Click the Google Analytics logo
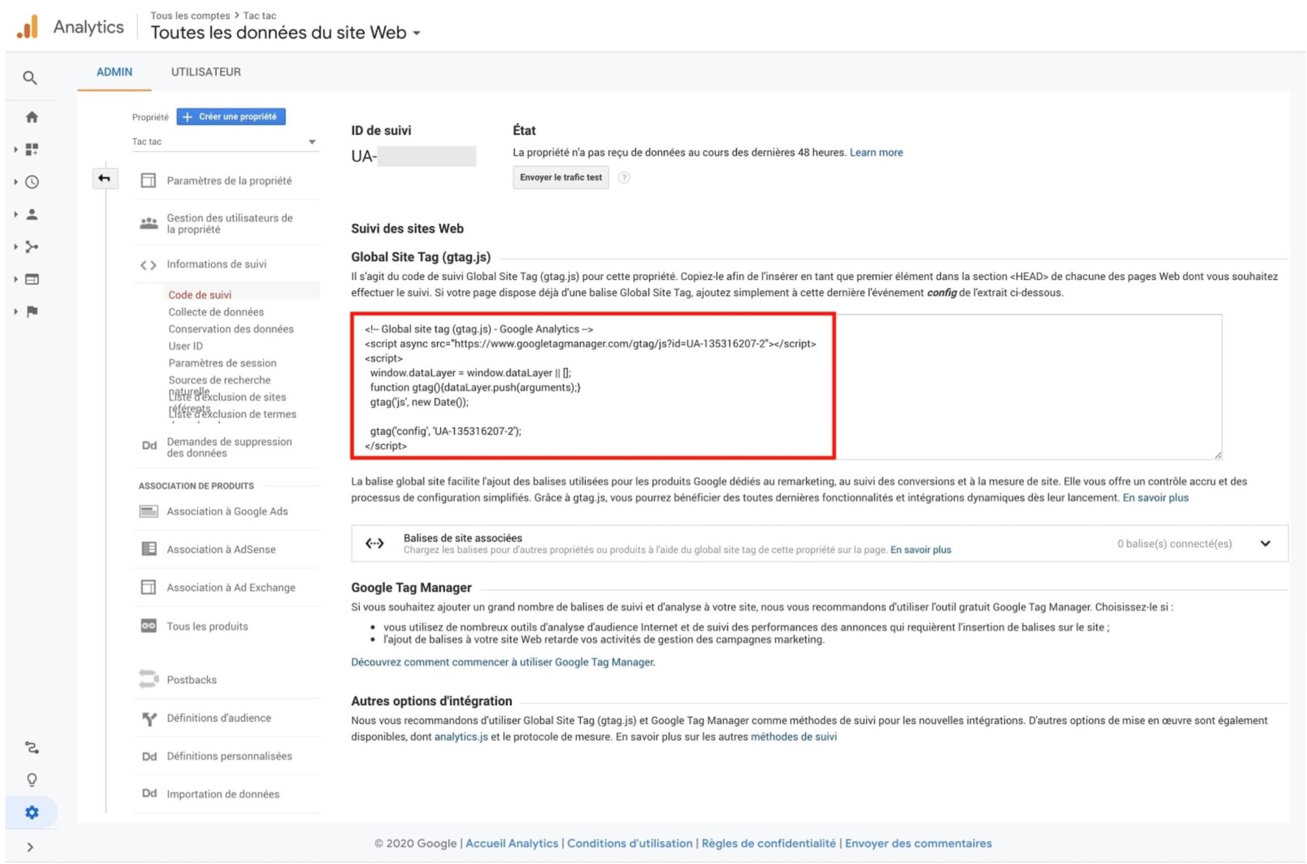This screenshot has height=864, width=1307. pyautogui.click(x=27, y=27)
